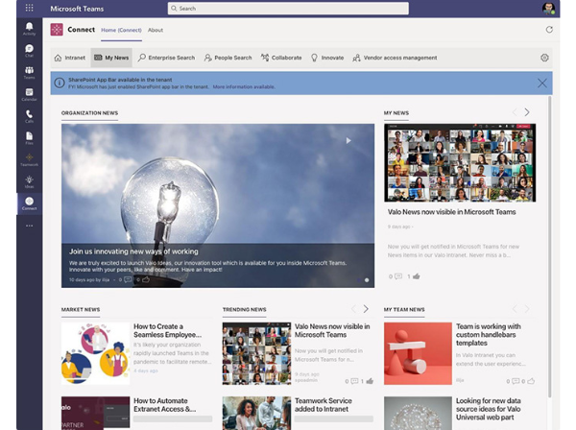
Task: Select the People Search menu item
Action: coord(228,58)
